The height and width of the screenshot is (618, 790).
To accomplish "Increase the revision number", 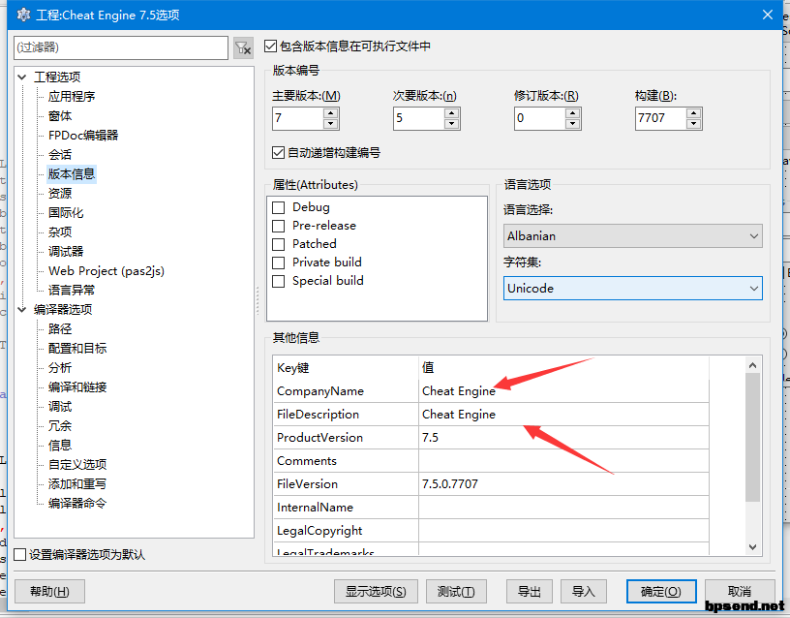I will pyautogui.click(x=573, y=113).
